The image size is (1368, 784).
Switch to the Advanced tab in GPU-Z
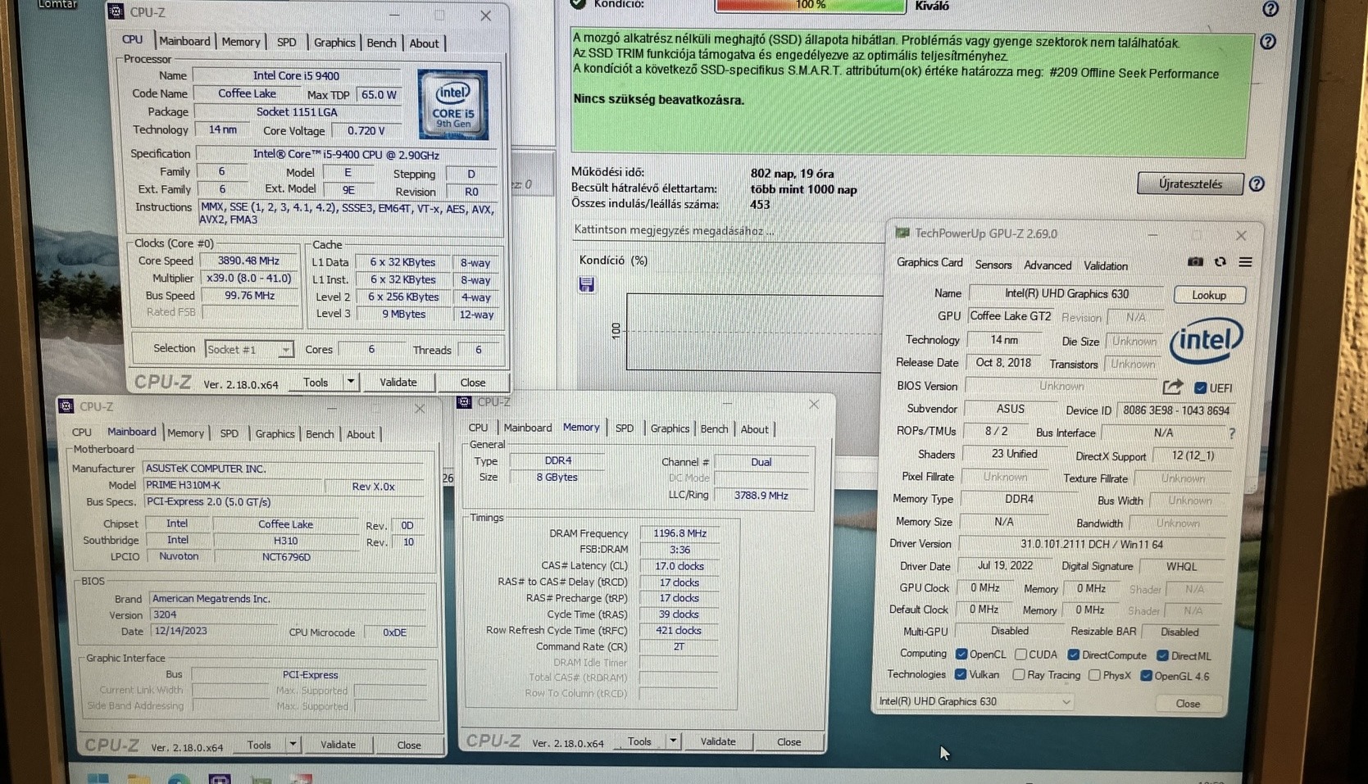1048,265
